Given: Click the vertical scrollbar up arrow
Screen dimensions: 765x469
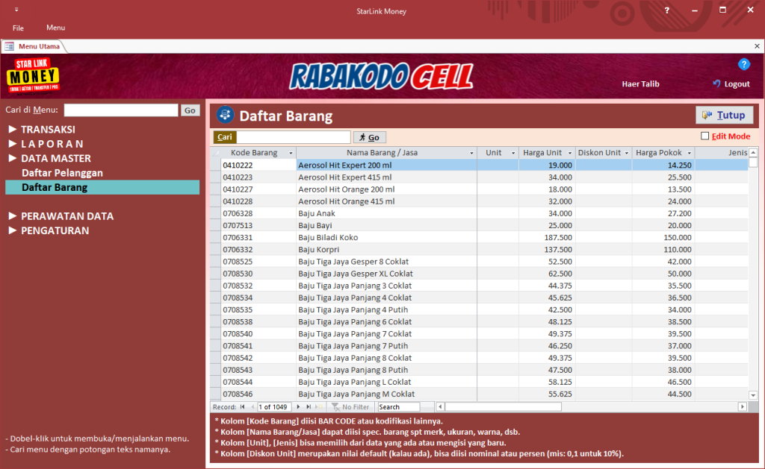Looking at the screenshot, I should [753, 152].
